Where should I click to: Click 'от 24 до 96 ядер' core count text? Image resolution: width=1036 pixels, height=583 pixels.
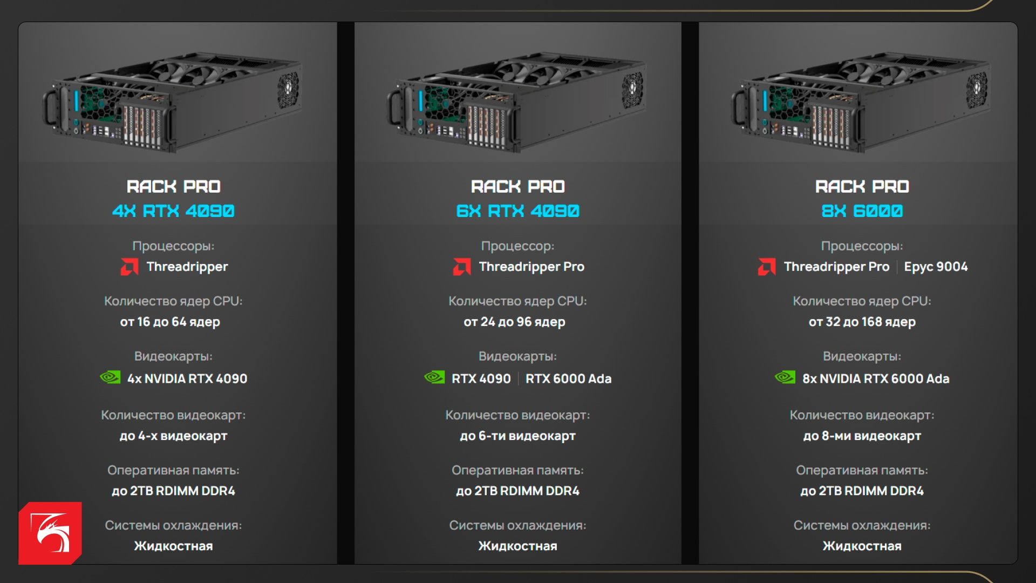coord(514,322)
